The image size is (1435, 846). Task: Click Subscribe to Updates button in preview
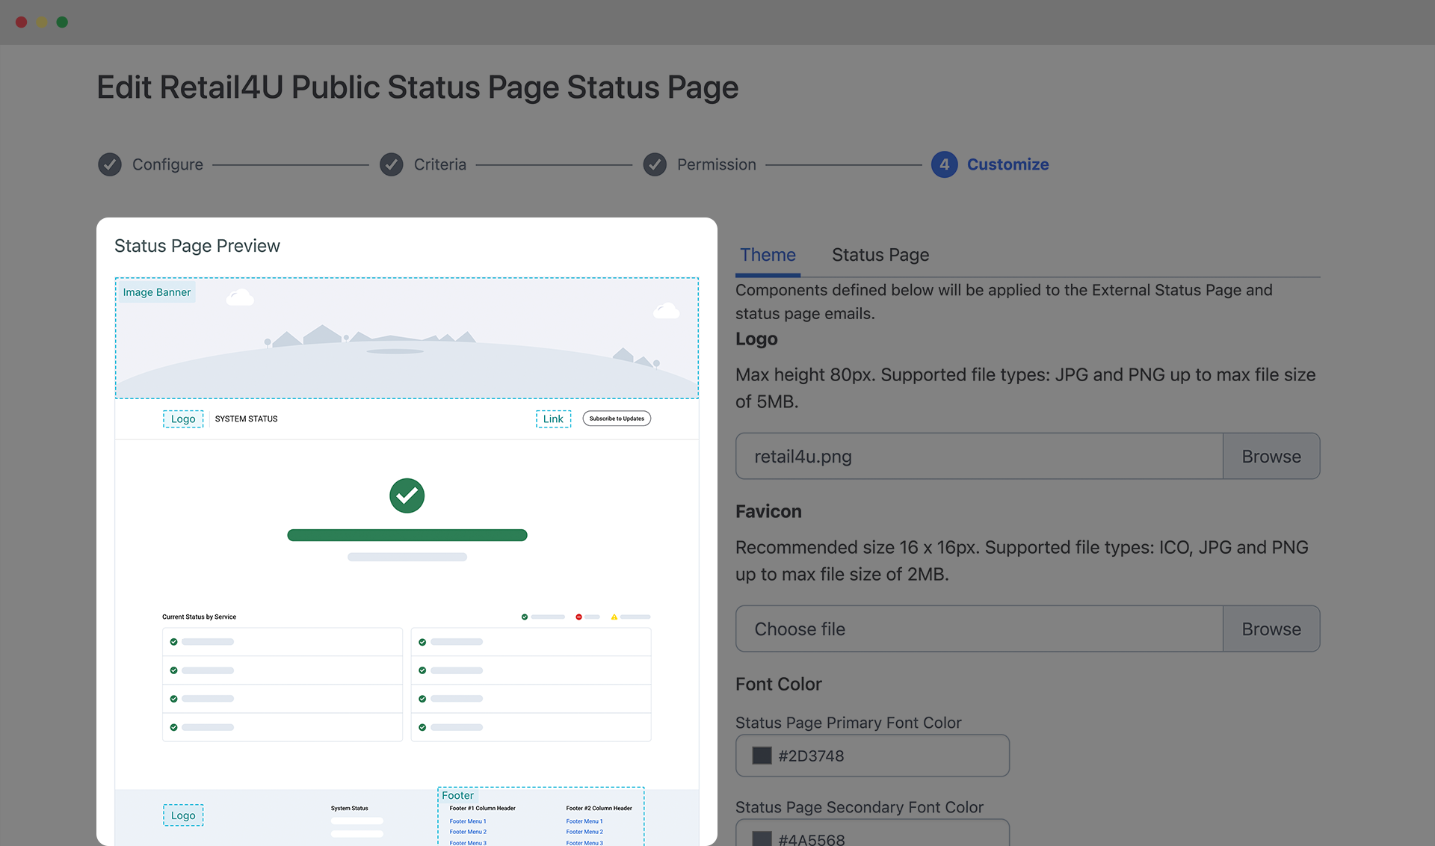(617, 419)
